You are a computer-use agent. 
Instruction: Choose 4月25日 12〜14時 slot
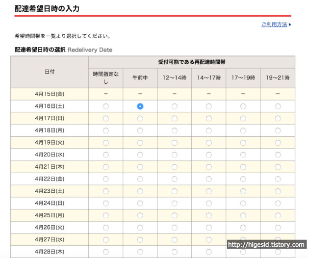175,216
